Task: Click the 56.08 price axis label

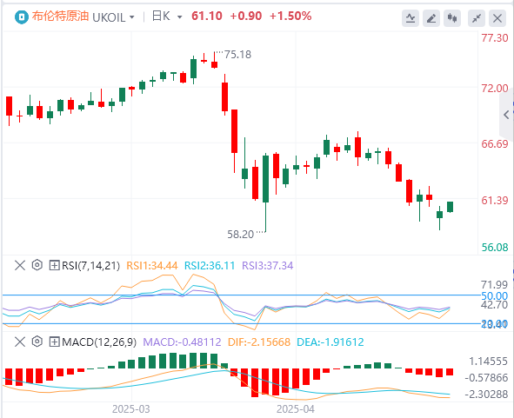Action: click(x=495, y=248)
